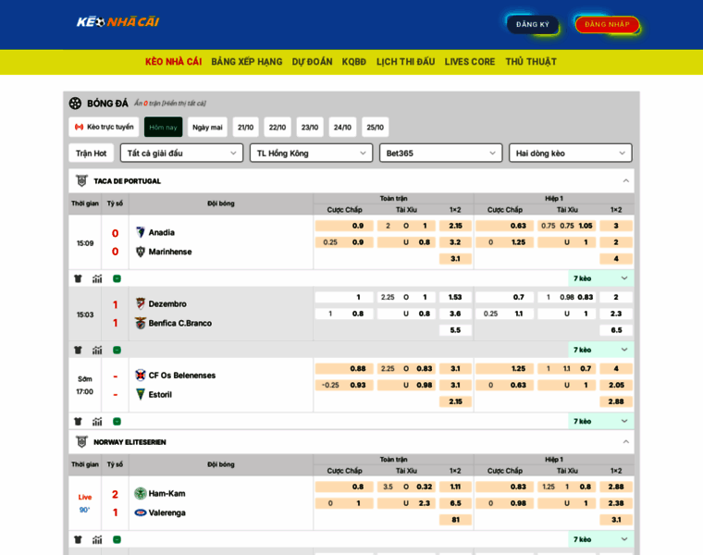Expand 7 kèo for Anadia match
703x555 pixels.
(x=600, y=278)
